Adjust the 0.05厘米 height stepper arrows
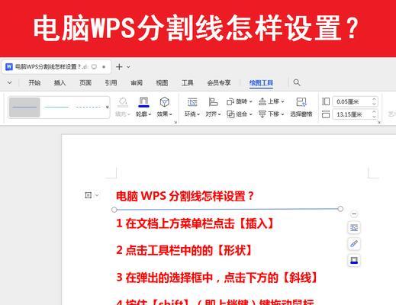Viewport: 396px width, 305px height. pos(374,101)
